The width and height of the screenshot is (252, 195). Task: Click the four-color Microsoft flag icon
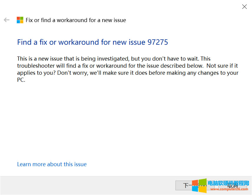tap(20, 20)
